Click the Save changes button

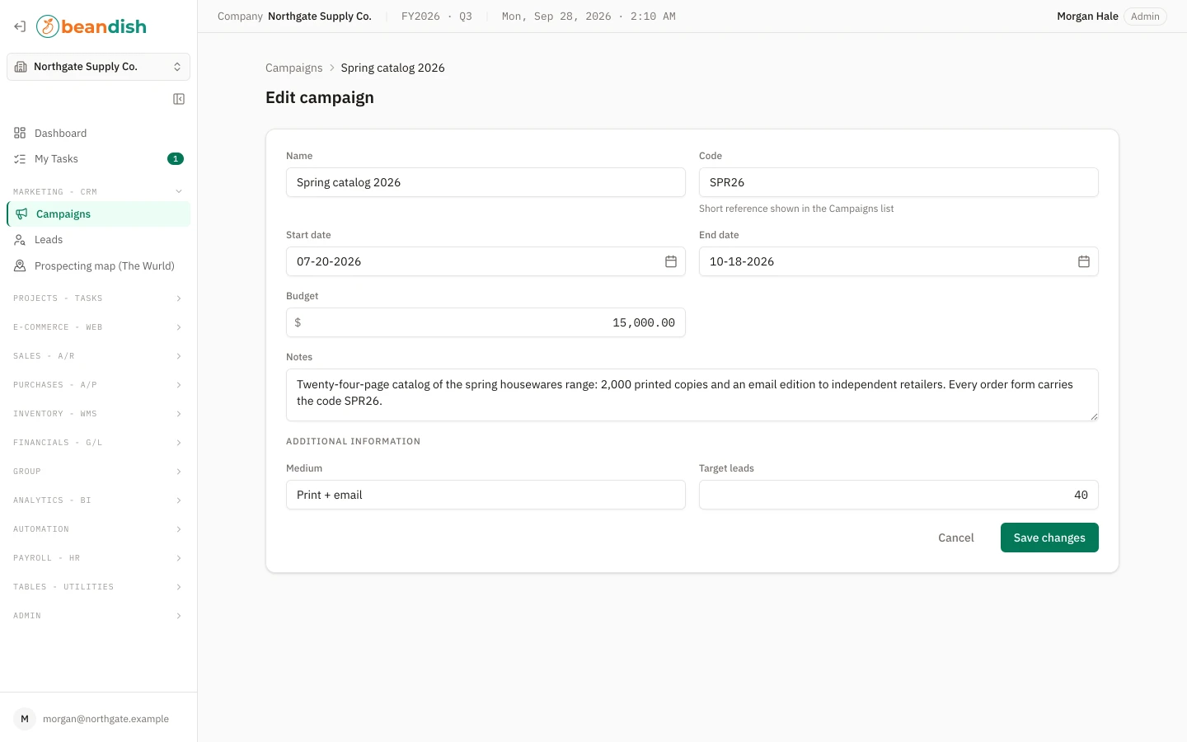1049,538
